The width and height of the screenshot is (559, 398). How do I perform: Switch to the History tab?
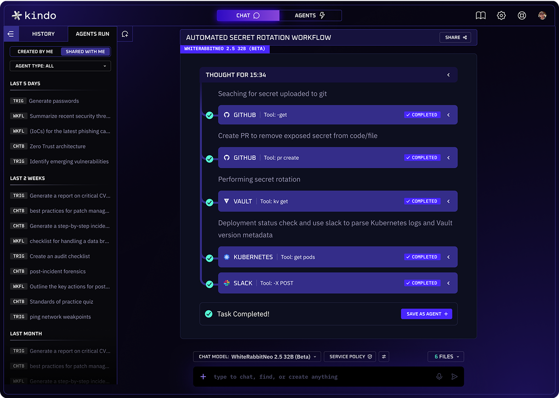tap(43, 34)
